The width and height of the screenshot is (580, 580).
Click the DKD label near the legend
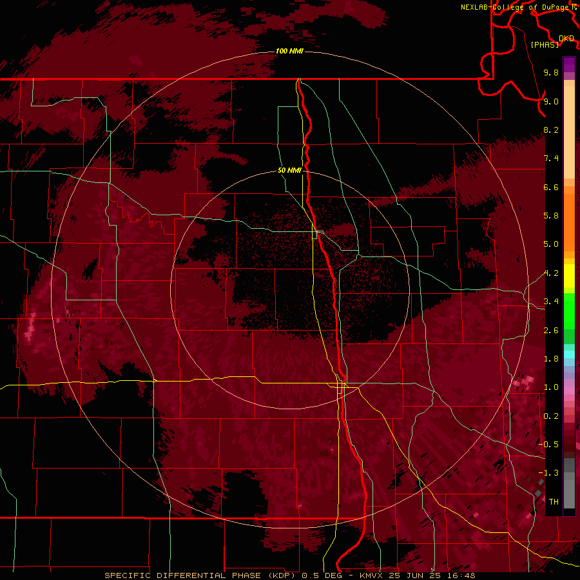tap(566, 38)
